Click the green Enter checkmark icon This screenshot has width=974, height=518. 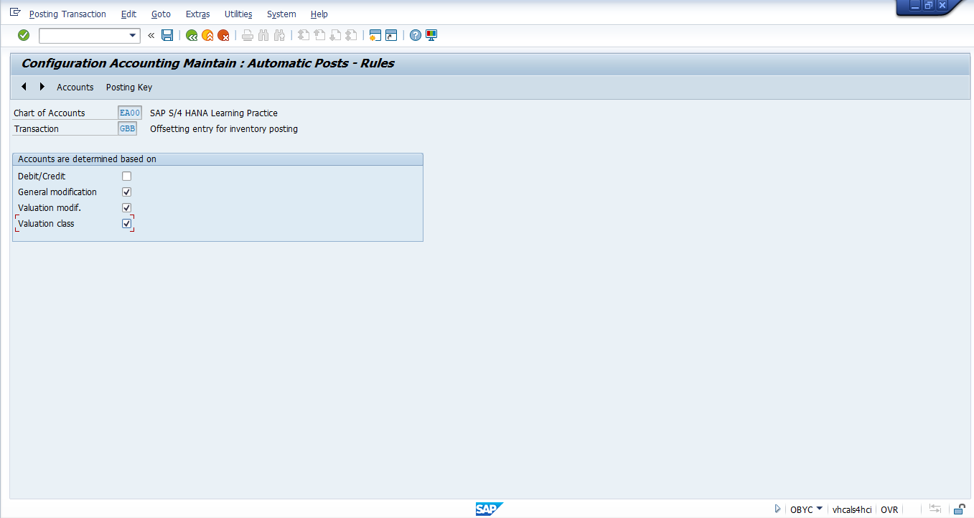click(x=24, y=35)
